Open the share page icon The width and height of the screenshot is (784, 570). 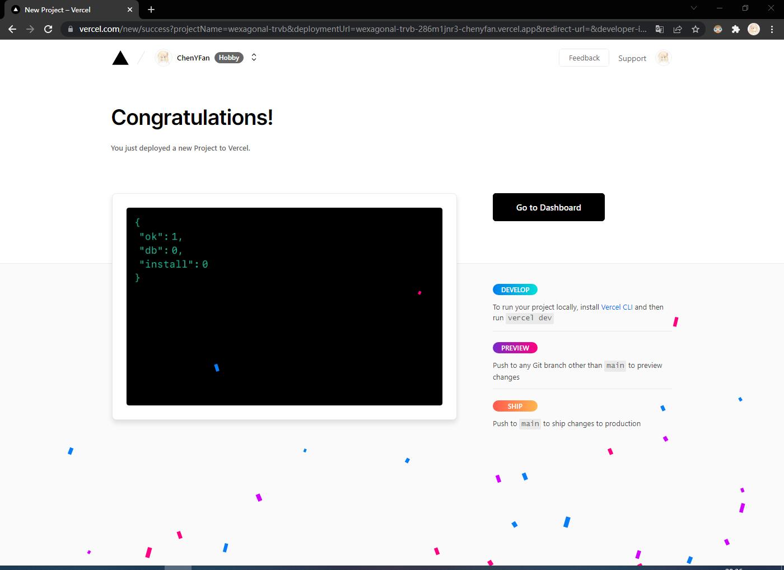tap(678, 29)
